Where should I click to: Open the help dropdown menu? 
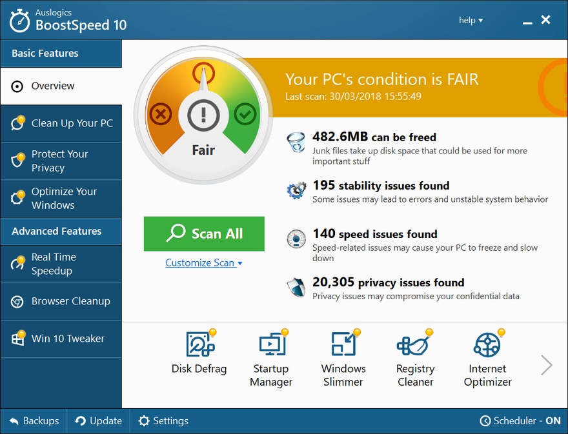point(471,20)
